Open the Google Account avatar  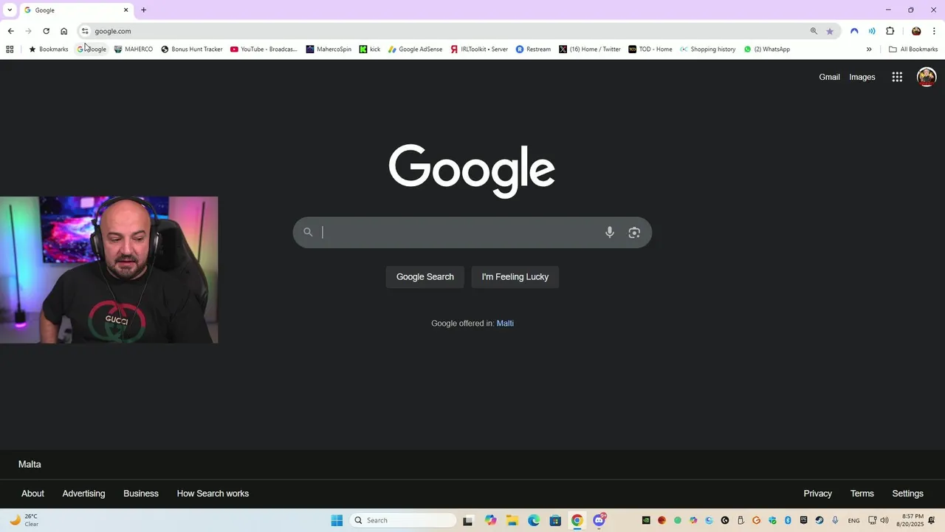click(927, 77)
